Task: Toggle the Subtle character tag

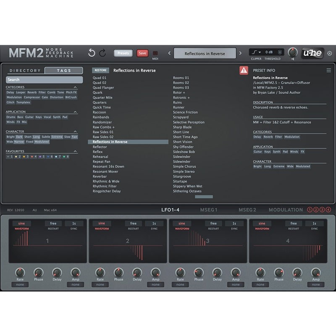Action: [46, 137]
